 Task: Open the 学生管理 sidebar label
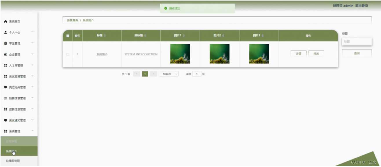coord(14,43)
